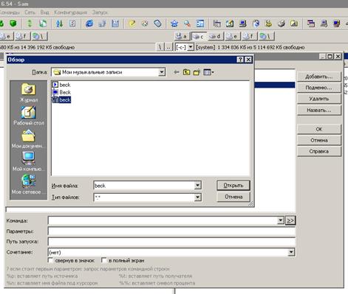Screen dimensions: 348x294
Task: Open Мой компьютер in the places bar
Action: (x=29, y=161)
